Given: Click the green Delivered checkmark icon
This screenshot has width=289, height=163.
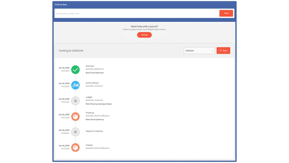Looking at the screenshot, I should (76, 70).
